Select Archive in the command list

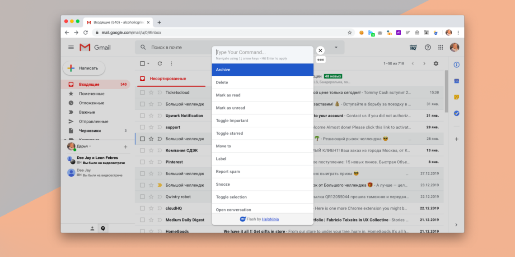(262, 70)
